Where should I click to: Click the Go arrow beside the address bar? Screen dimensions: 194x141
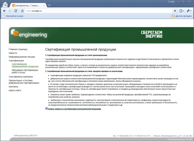point(175,11)
